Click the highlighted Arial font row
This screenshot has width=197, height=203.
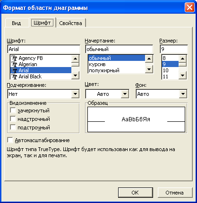click(41, 70)
